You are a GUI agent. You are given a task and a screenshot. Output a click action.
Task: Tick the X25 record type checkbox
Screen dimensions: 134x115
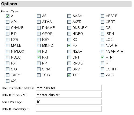pyautogui.click(x=8, y=81)
